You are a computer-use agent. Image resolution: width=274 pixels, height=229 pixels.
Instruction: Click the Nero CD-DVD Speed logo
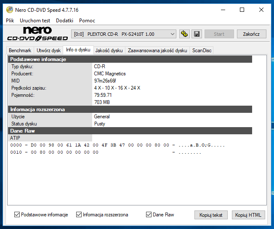pyautogui.click(x=37, y=34)
